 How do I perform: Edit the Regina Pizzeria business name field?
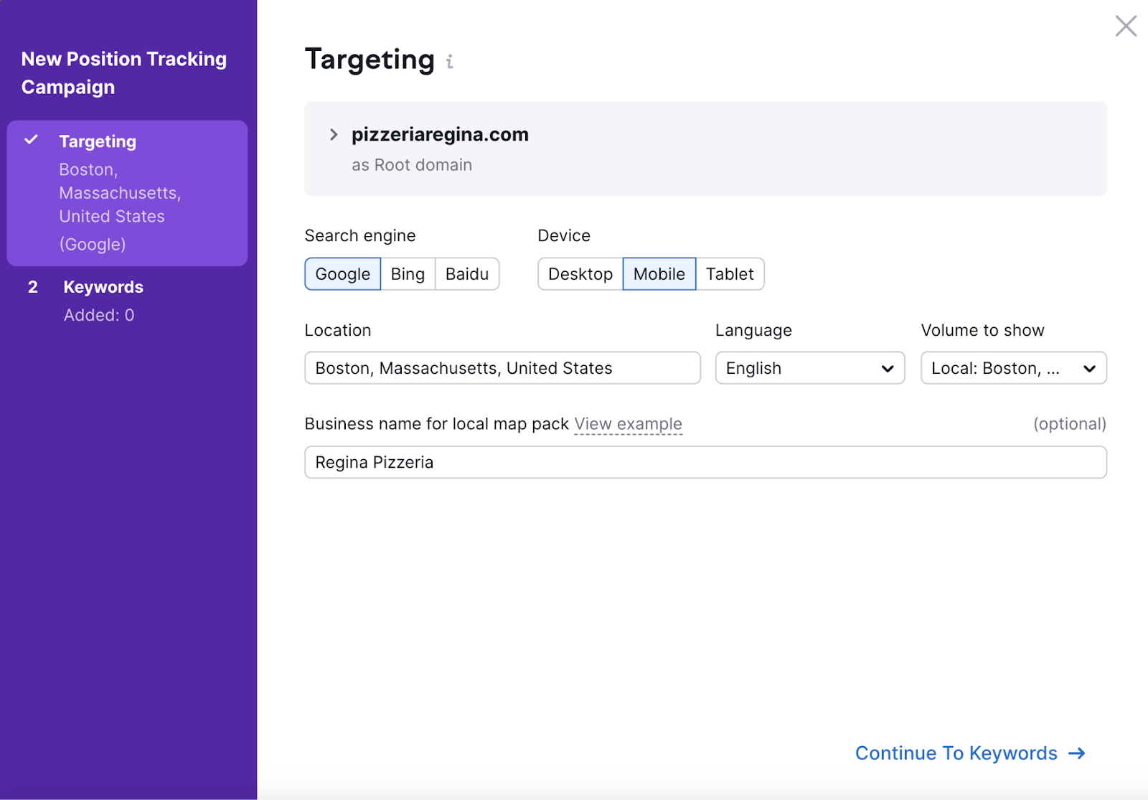point(705,462)
